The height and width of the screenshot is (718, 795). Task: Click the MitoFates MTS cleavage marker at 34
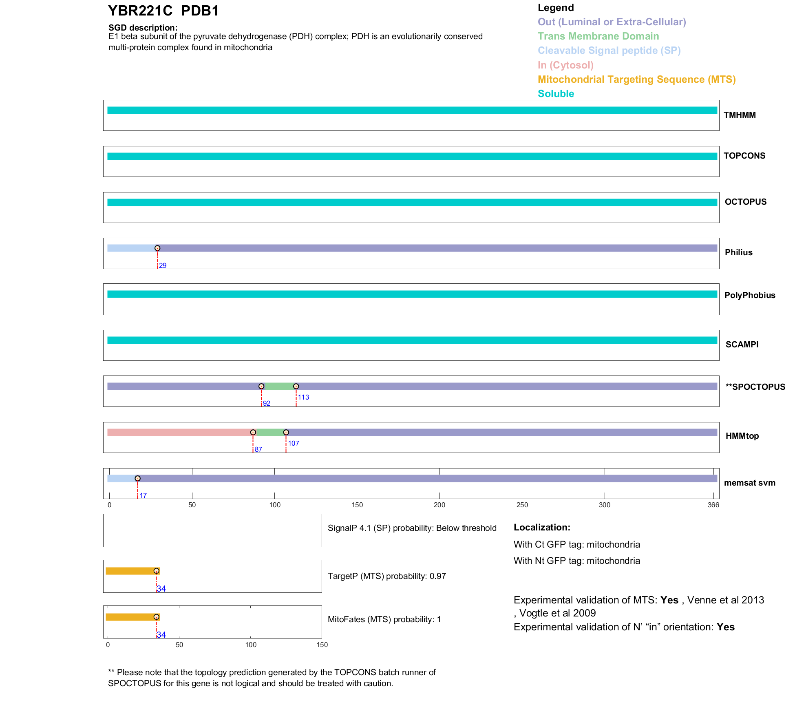tap(156, 617)
